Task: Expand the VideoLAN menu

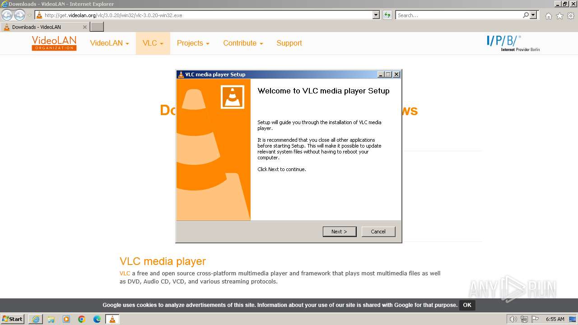Action: coord(109,43)
